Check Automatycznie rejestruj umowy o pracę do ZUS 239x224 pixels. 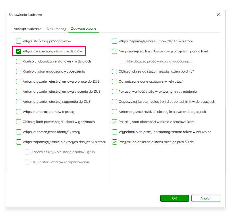(x=19, y=81)
